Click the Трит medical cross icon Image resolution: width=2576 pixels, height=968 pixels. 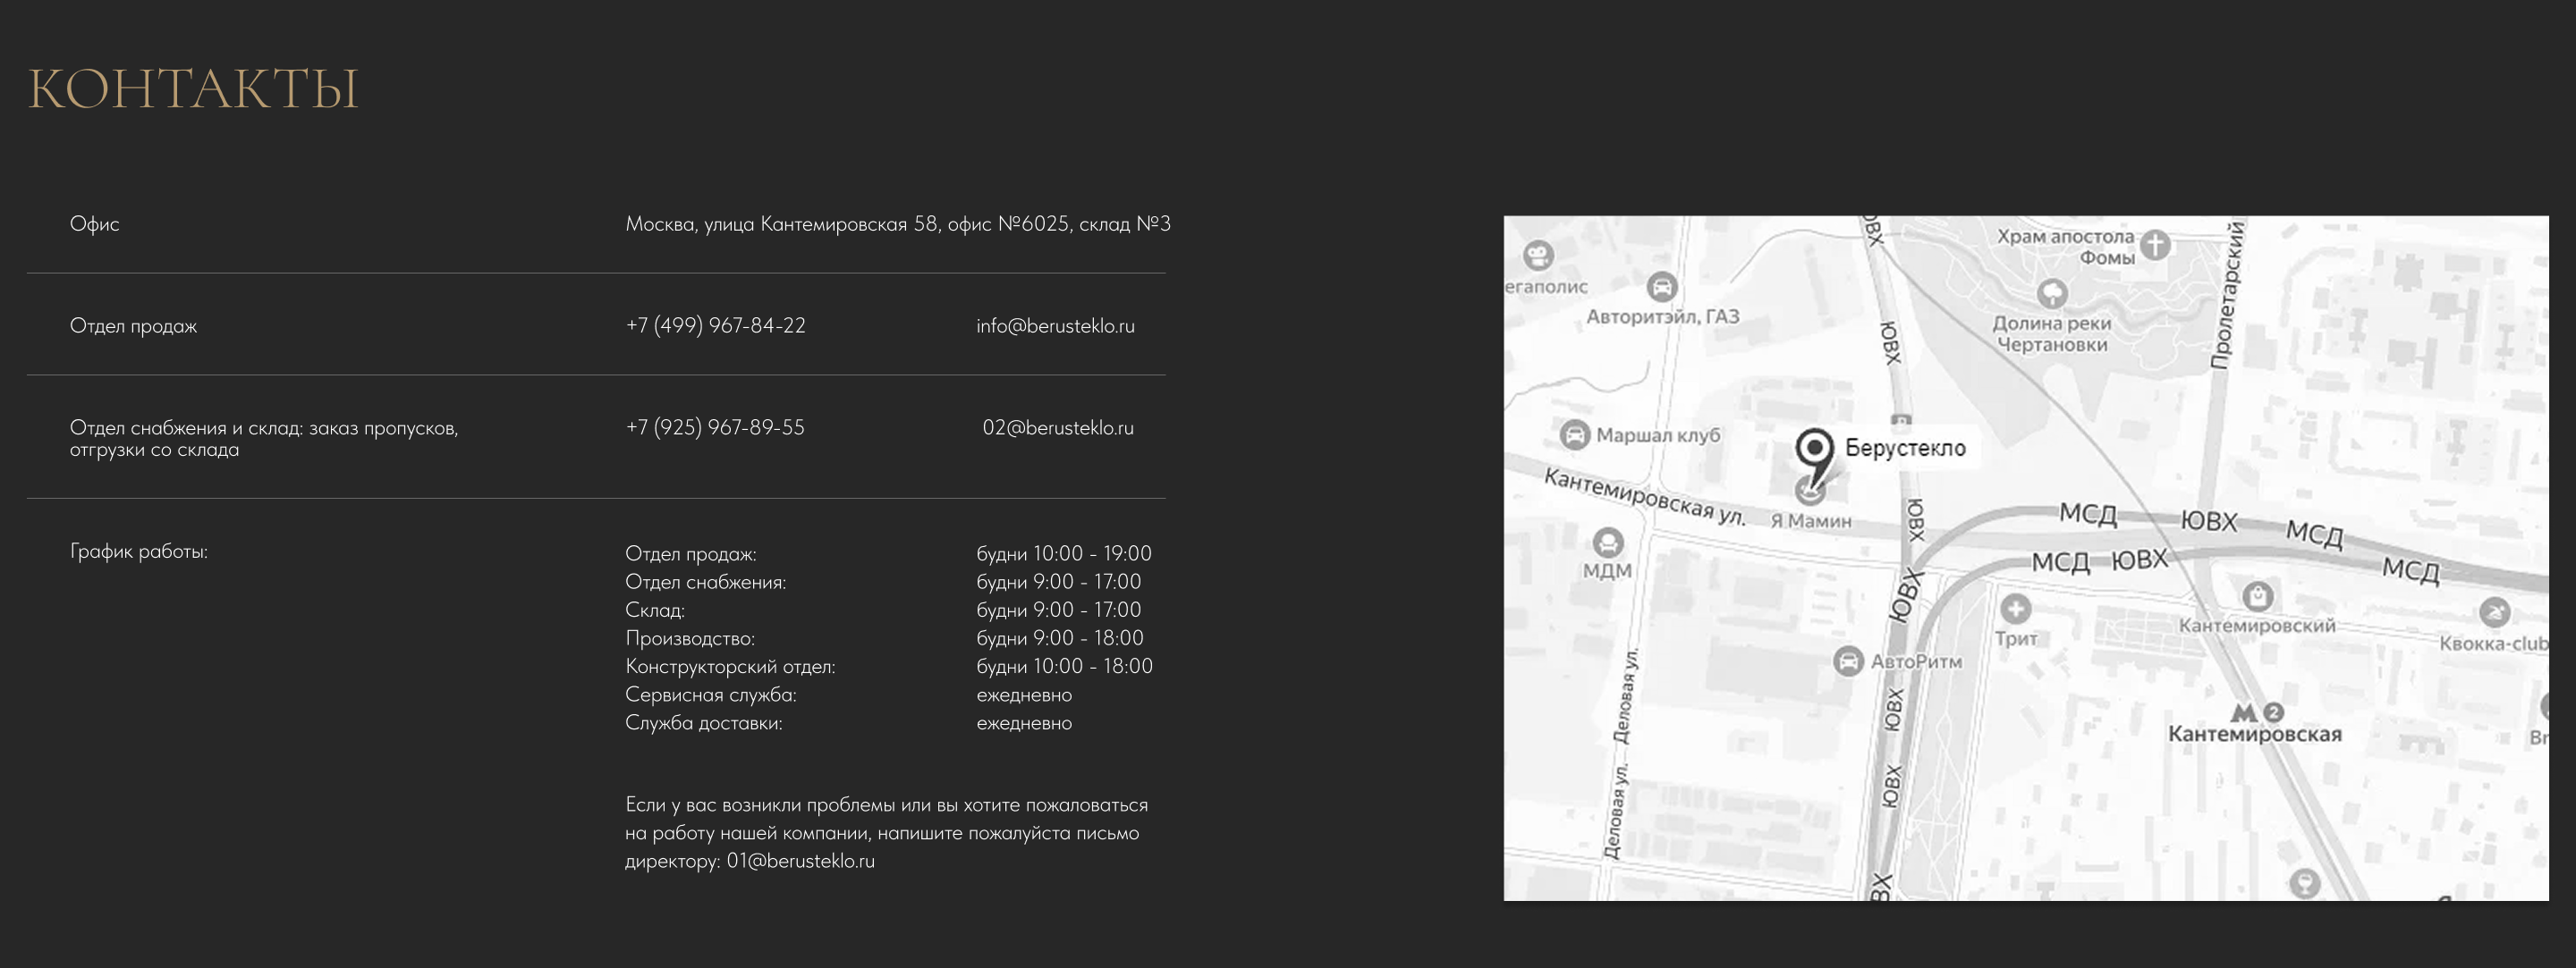(x=2015, y=609)
